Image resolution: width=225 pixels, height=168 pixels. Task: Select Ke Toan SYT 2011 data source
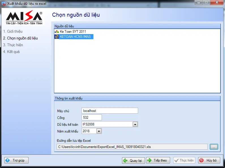[73, 32]
